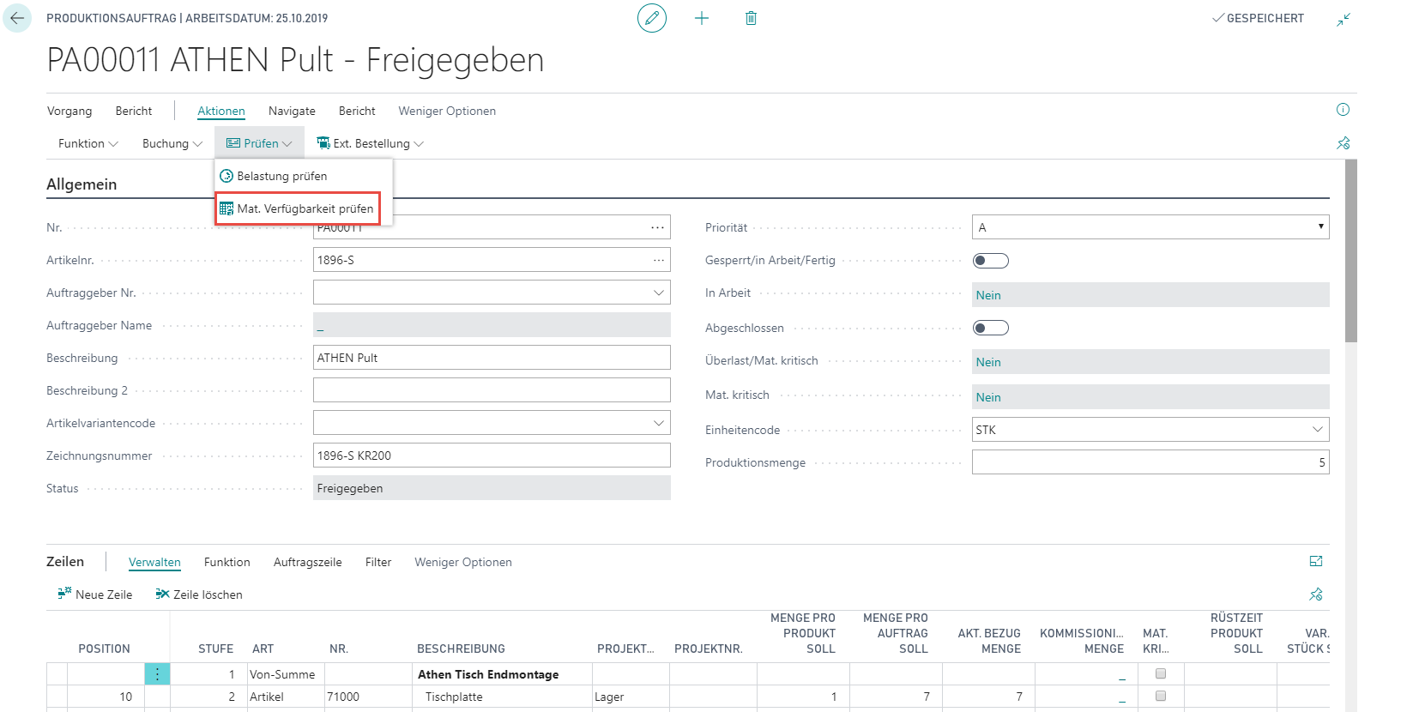Screen dimensions: 1413x712
Task: Click the pin icon in the action bar
Action: 1344,143
